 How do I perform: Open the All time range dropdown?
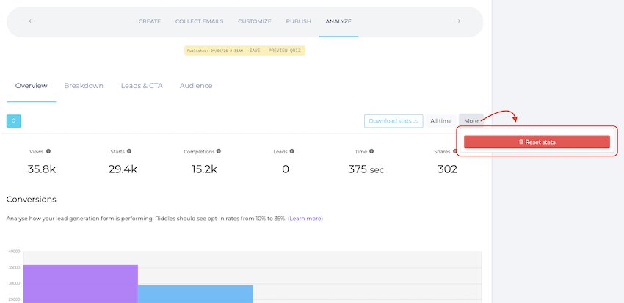point(441,121)
